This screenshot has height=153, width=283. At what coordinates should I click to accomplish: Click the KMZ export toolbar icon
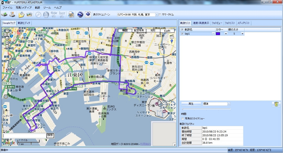(88, 14)
